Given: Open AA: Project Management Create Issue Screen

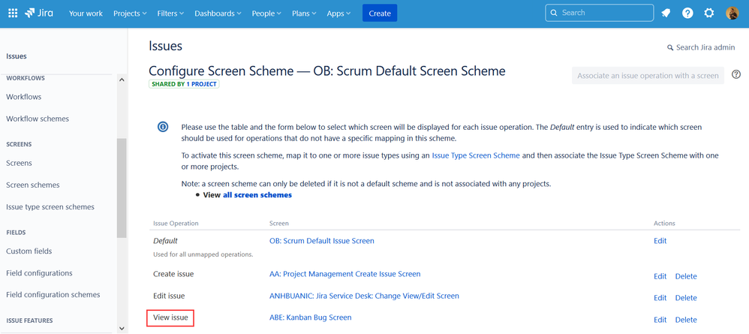Looking at the screenshot, I should [x=345, y=274].
